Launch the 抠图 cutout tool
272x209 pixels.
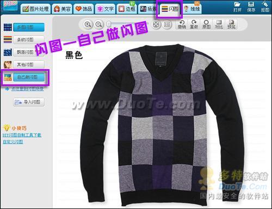click(265, 7)
